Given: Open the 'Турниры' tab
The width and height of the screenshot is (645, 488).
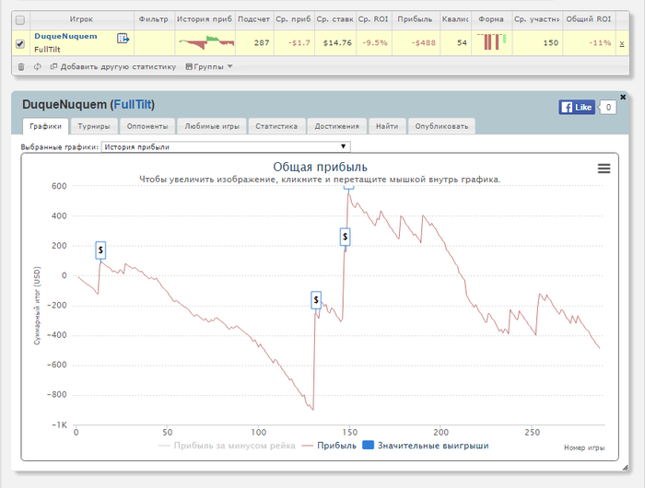Looking at the screenshot, I should [x=94, y=126].
